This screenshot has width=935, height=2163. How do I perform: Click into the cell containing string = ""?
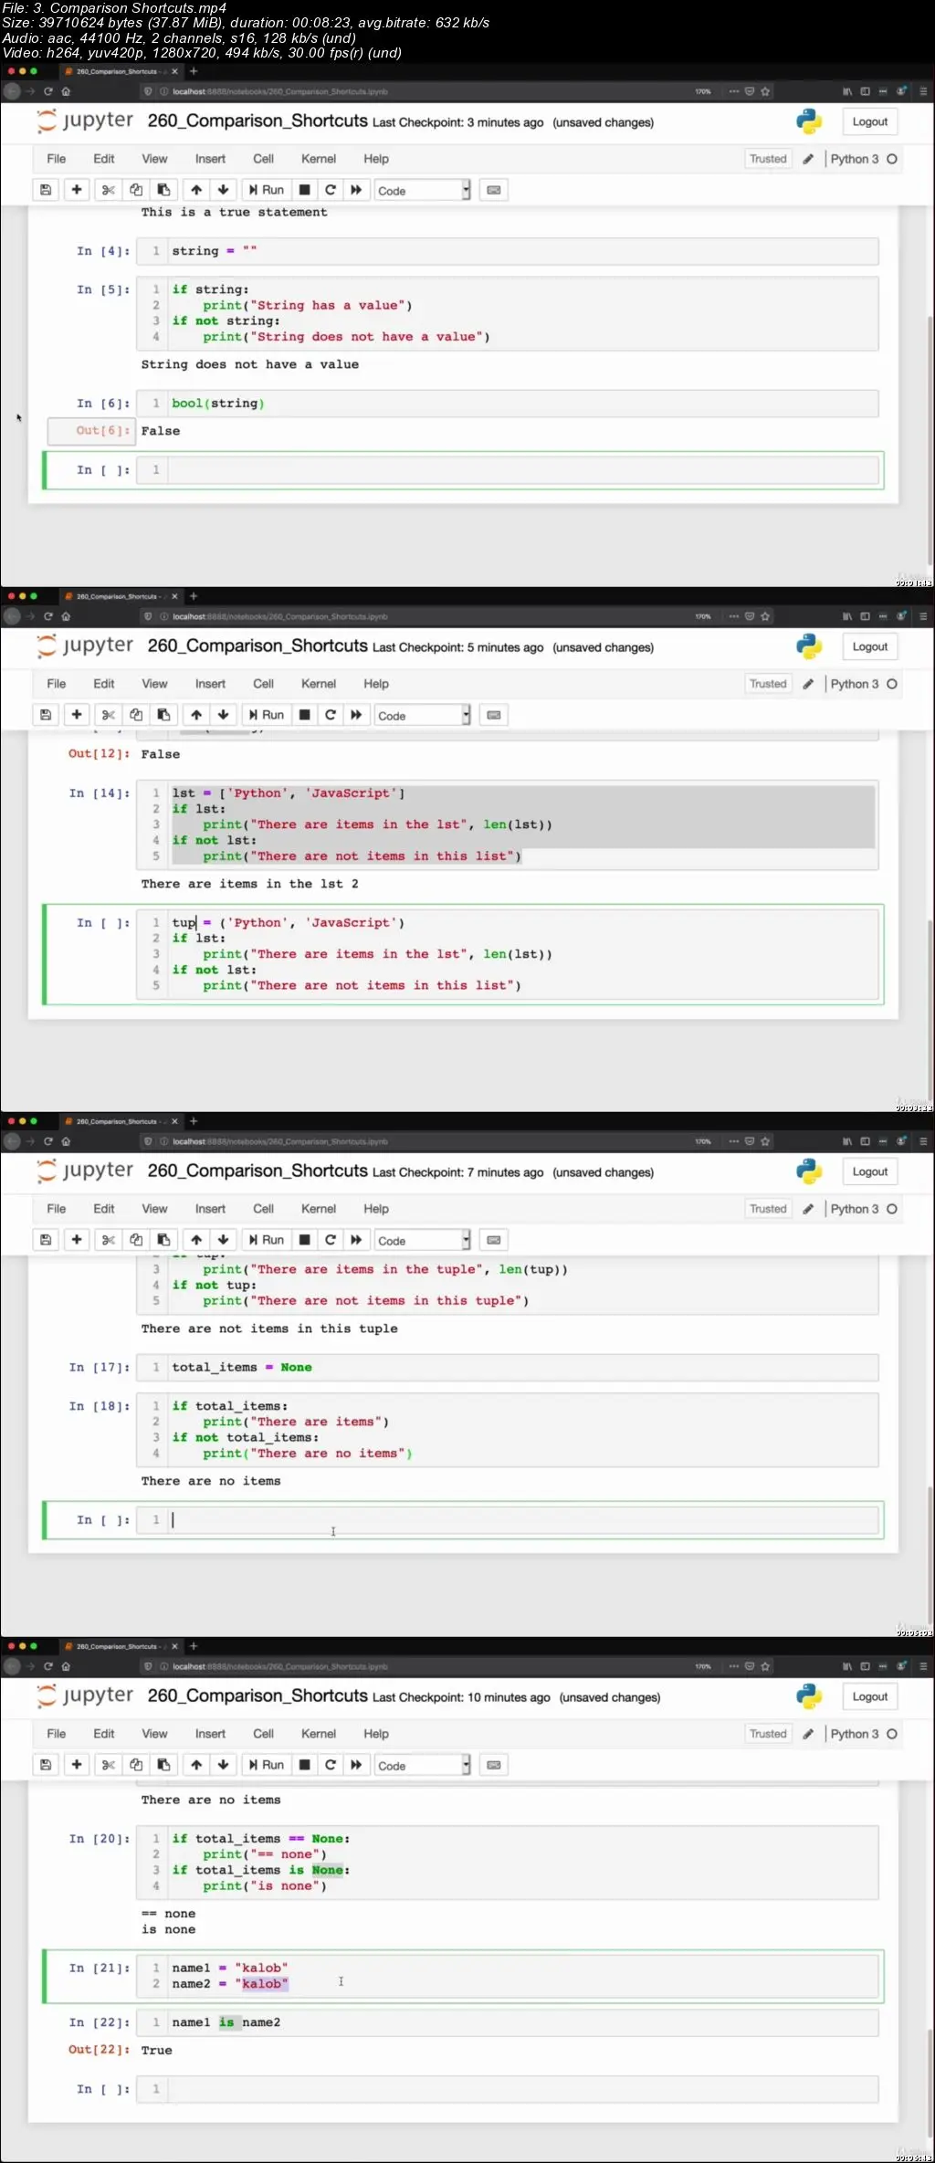pyautogui.click(x=508, y=251)
